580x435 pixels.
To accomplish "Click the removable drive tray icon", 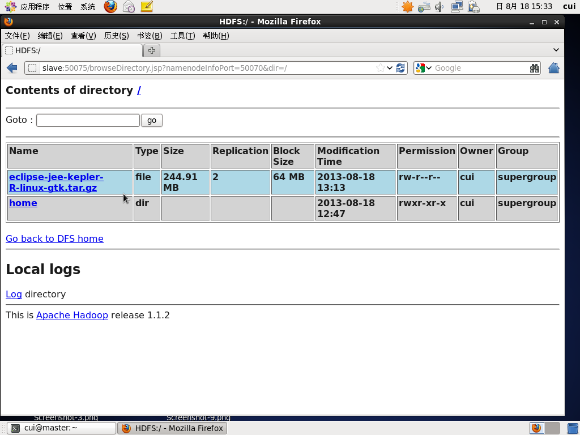I will coord(424,7).
